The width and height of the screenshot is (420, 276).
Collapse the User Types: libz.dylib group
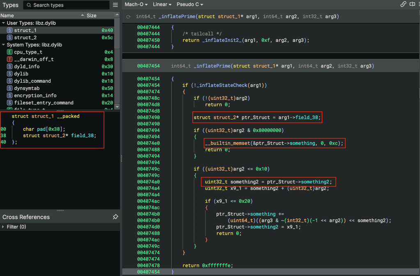tap(4, 23)
